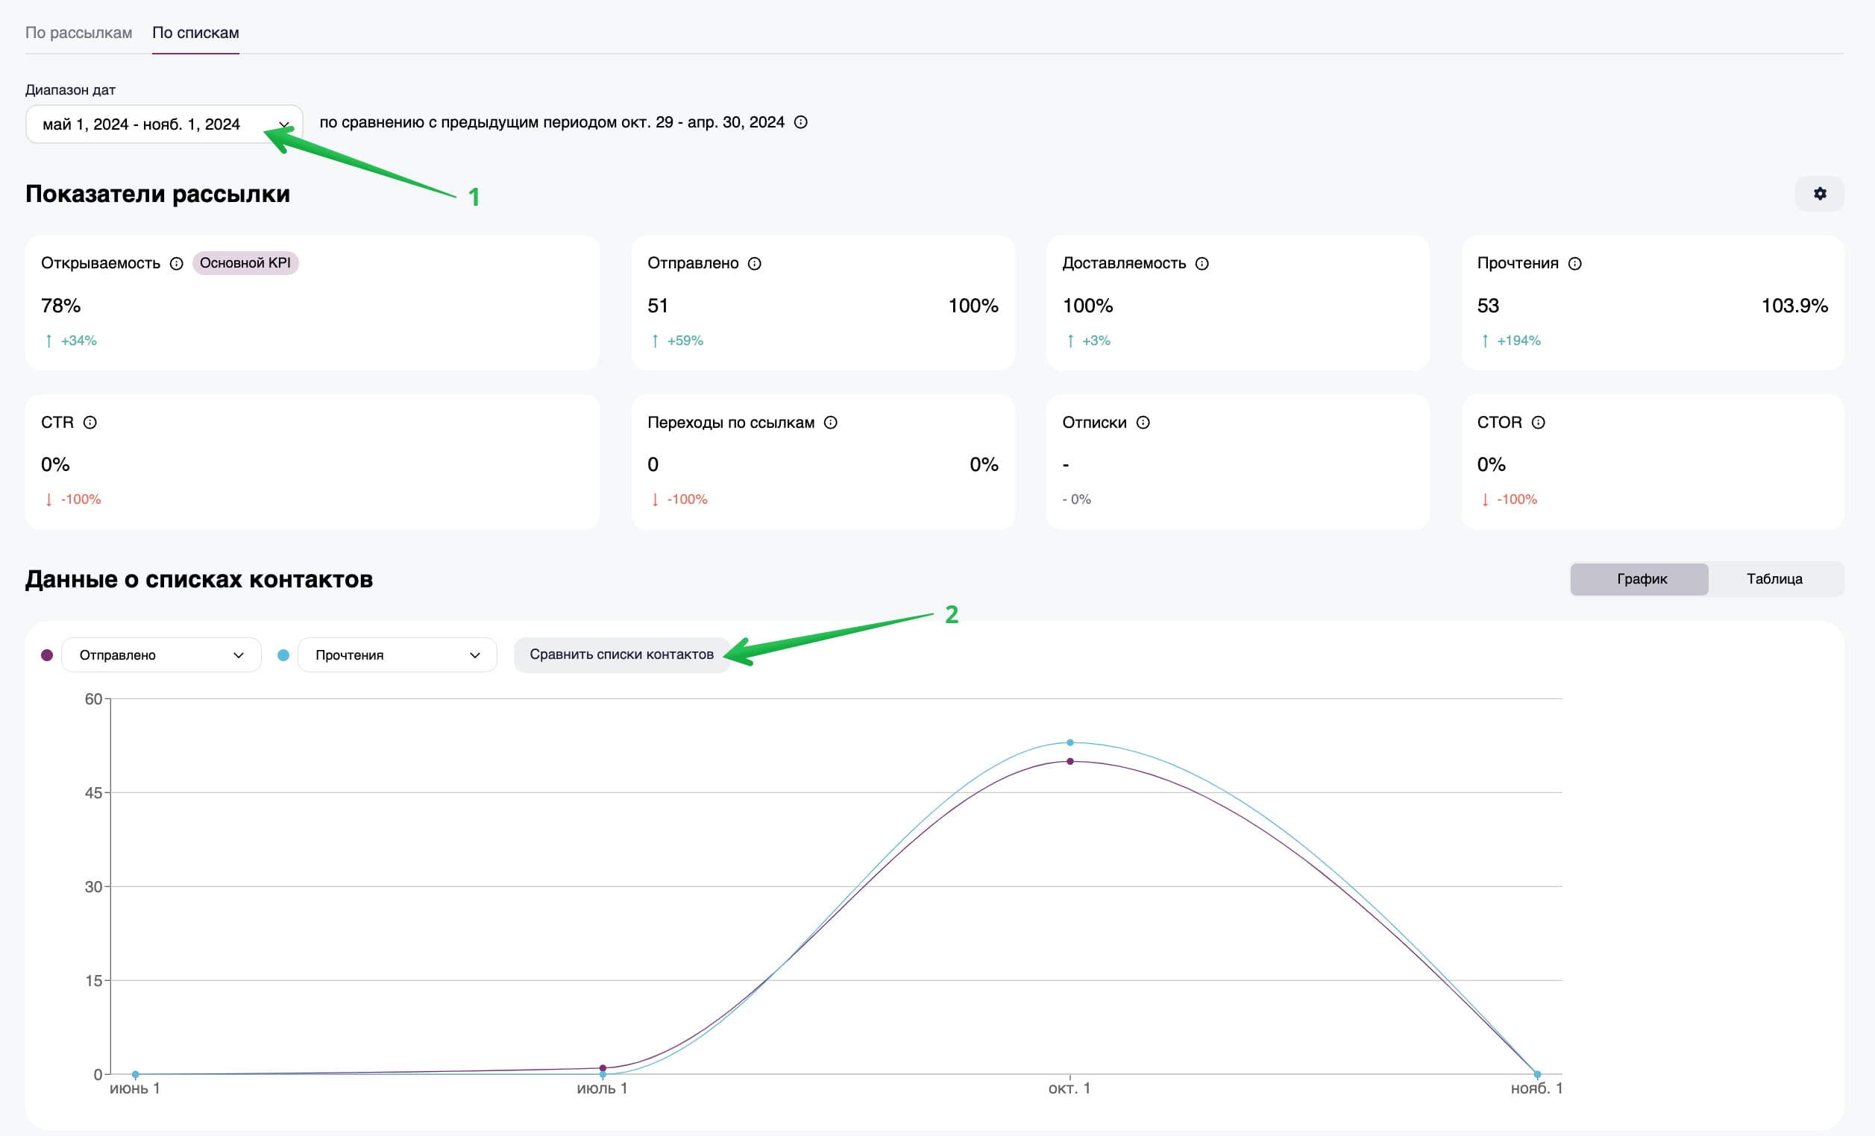
Task: Click the +34% change in Открываемость card
Action: click(71, 341)
